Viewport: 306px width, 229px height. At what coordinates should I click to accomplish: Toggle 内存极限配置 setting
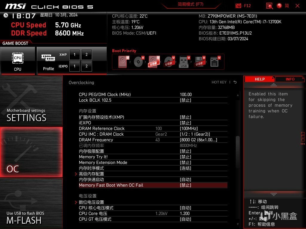click(x=153, y=151)
